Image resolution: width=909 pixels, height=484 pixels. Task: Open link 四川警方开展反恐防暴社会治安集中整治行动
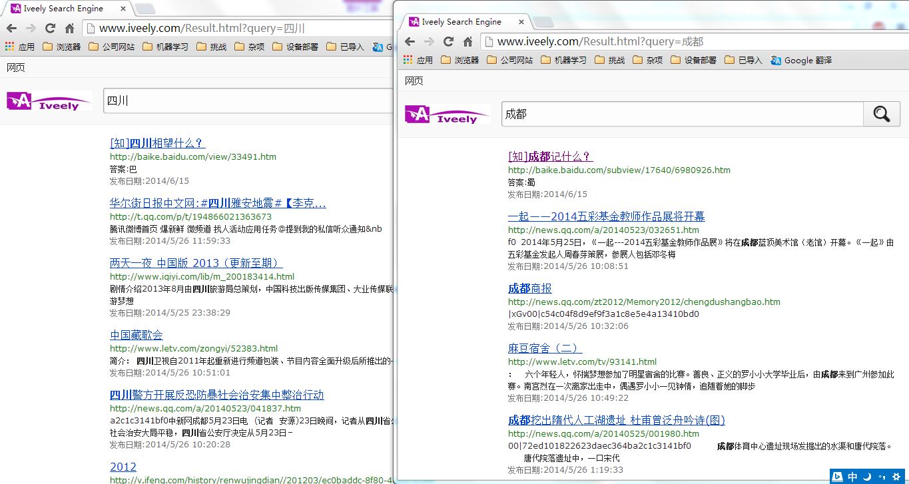click(x=216, y=395)
